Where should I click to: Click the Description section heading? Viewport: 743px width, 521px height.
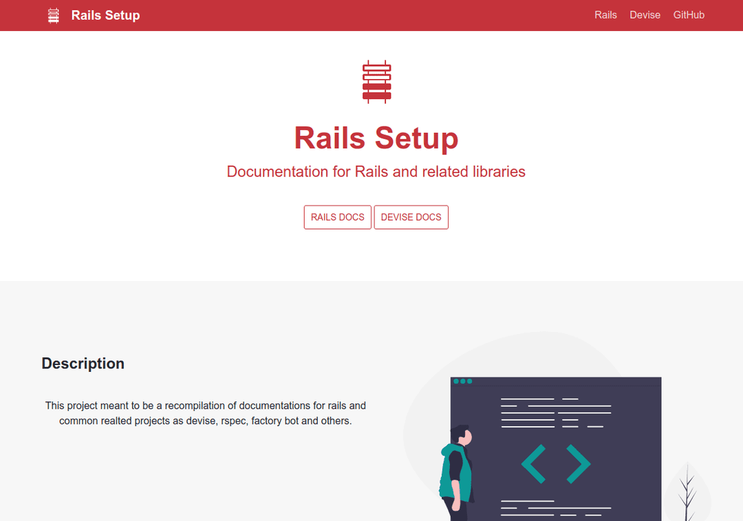tap(83, 364)
